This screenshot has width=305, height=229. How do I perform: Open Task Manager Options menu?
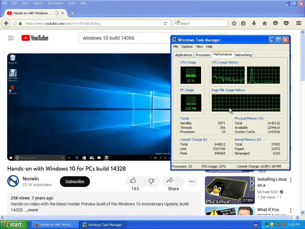click(x=187, y=47)
